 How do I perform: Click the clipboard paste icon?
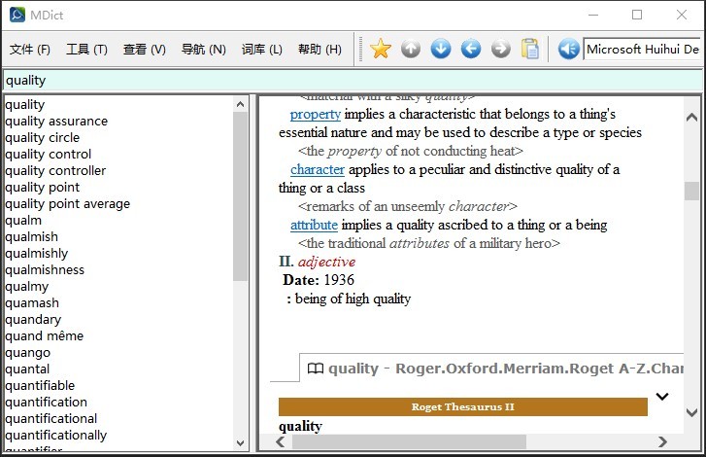point(530,49)
